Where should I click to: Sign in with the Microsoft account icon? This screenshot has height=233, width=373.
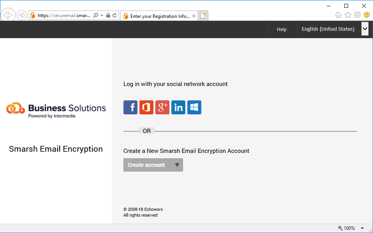tap(194, 107)
